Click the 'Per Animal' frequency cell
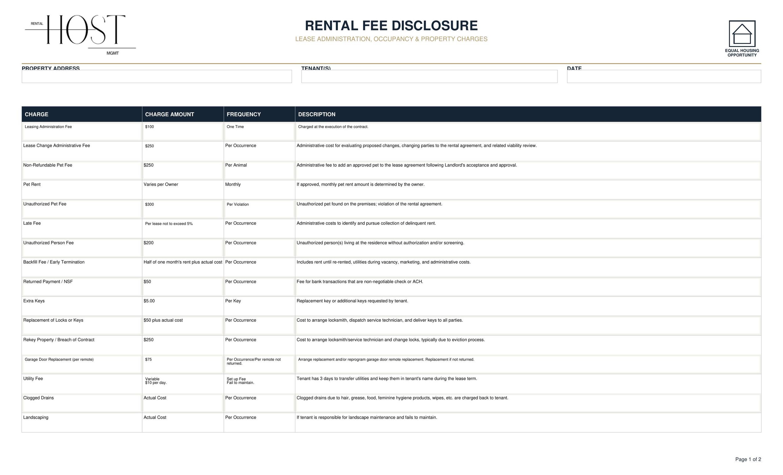This screenshot has height=475, width=783. click(x=259, y=171)
